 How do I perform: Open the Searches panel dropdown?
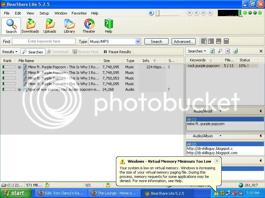[x=197, y=51]
